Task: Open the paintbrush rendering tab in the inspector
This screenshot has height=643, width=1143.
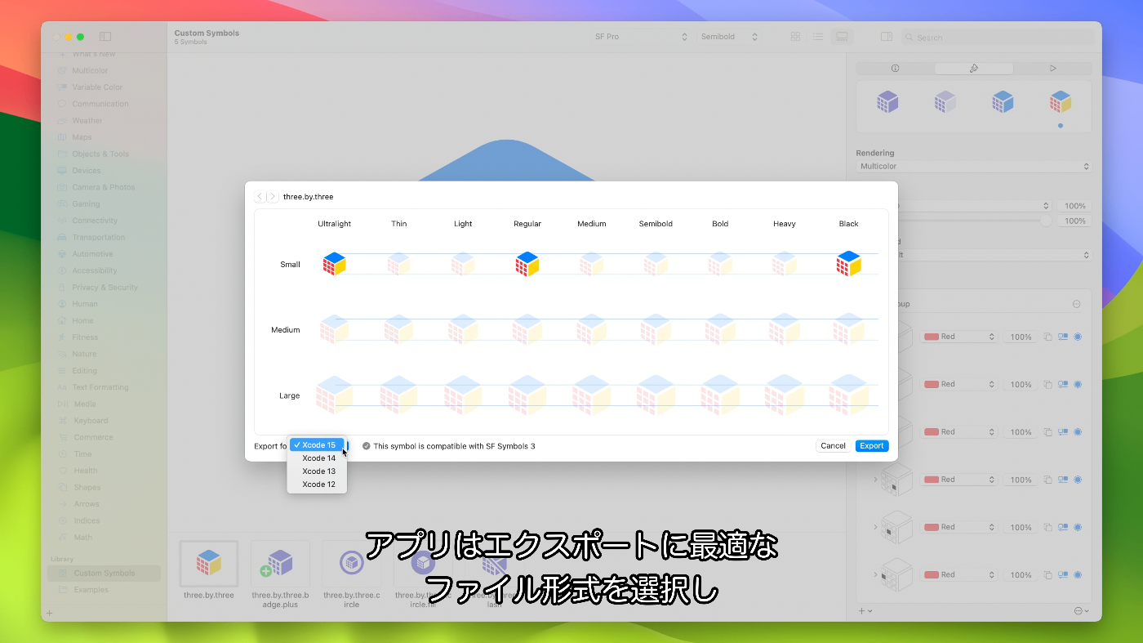Action: coord(974,69)
